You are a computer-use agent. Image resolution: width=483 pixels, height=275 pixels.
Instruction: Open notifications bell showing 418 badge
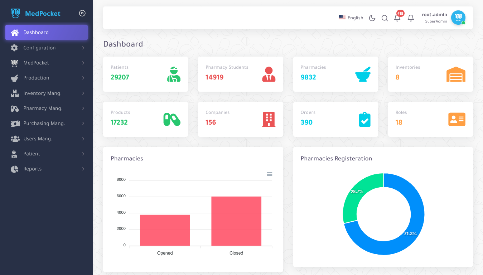(397, 18)
